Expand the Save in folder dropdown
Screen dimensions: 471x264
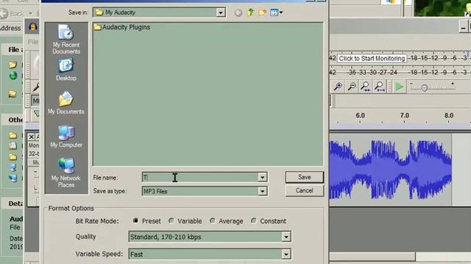click(x=221, y=12)
